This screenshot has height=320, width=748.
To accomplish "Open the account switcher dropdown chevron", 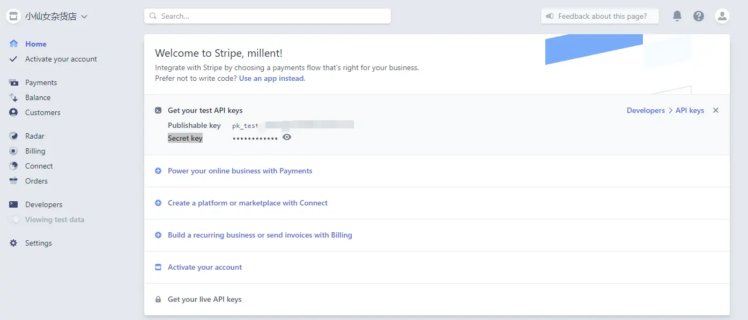I will (84, 17).
